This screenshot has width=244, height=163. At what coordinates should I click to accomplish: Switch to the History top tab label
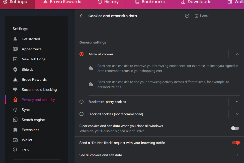point(111,2)
